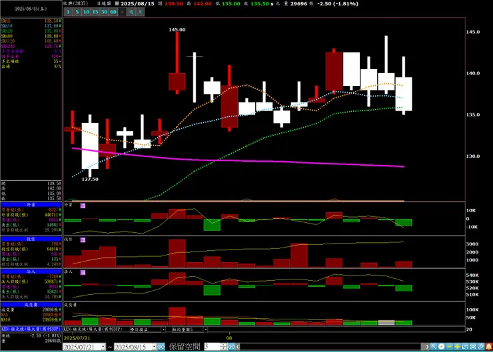Click the 保留空間 value field showing 3

coord(213,347)
